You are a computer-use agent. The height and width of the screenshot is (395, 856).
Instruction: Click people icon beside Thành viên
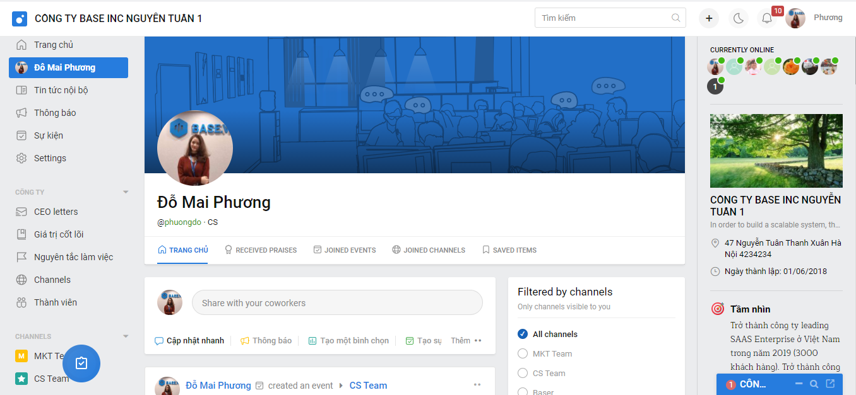tap(21, 302)
